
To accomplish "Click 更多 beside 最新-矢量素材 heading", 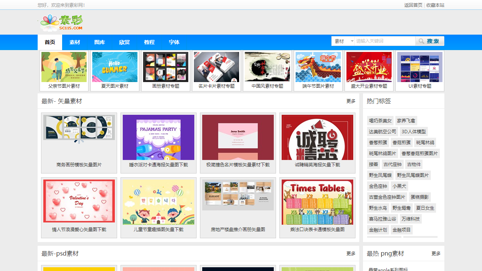I will click(x=351, y=101).
